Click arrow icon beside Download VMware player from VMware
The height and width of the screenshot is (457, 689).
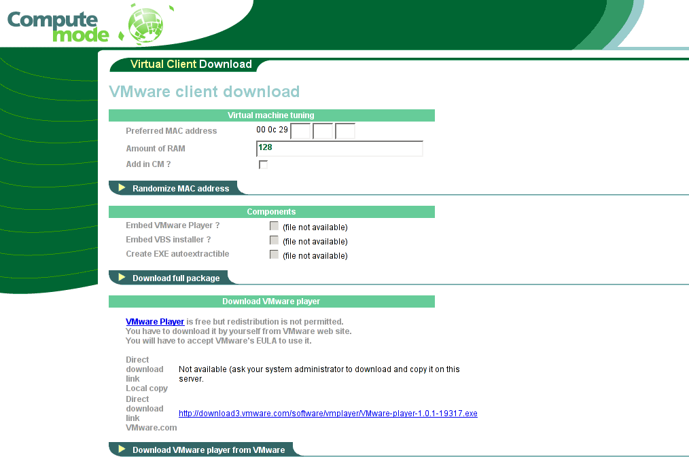click(x=122, y=449)
